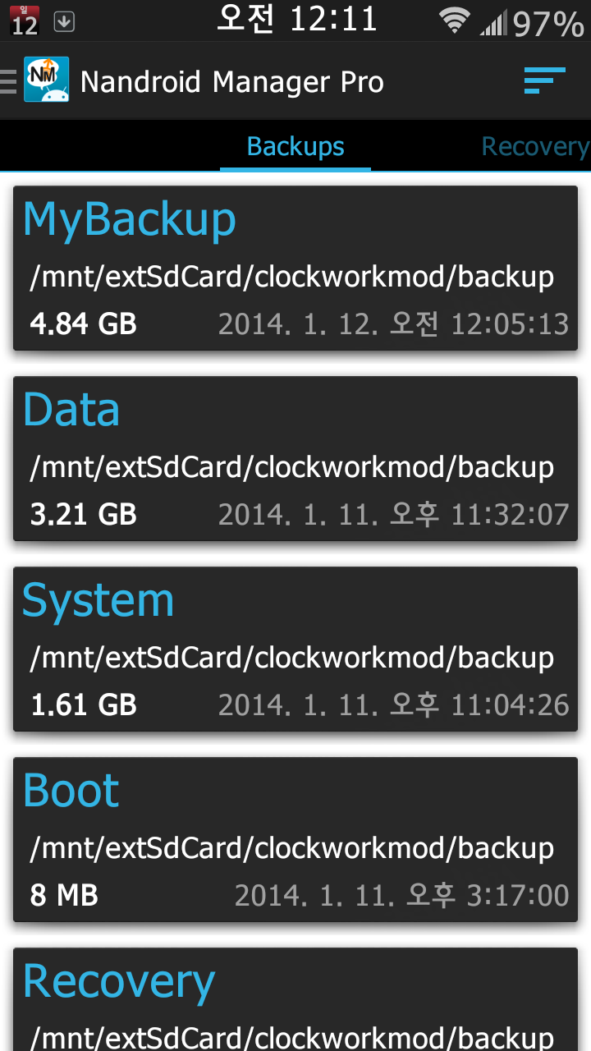The height and width of the screenshot is (1051, 591).
Task: Select the System backup card
Action: 295,649
